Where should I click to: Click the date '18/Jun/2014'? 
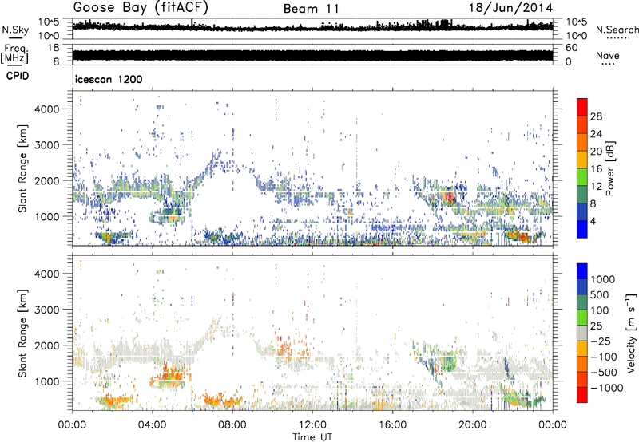(x=510, y=8)
